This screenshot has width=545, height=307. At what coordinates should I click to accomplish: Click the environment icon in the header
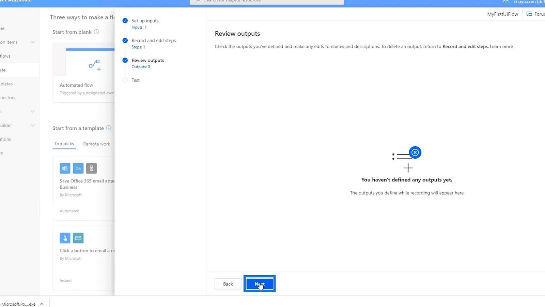(x=506, y=1)
